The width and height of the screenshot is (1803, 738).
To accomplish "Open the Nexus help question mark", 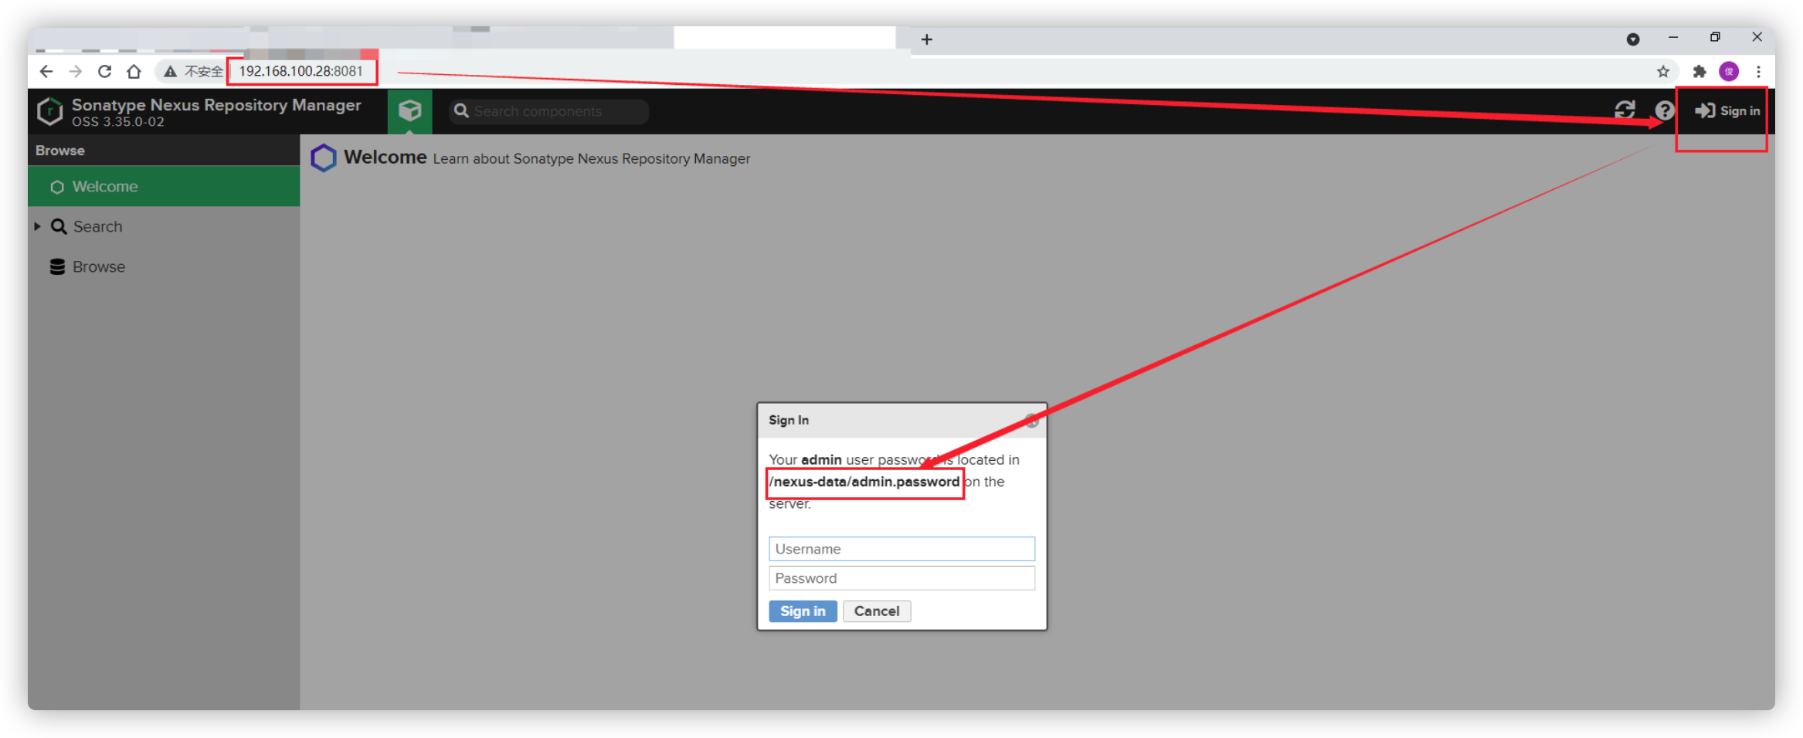I will pos(1665,110).
